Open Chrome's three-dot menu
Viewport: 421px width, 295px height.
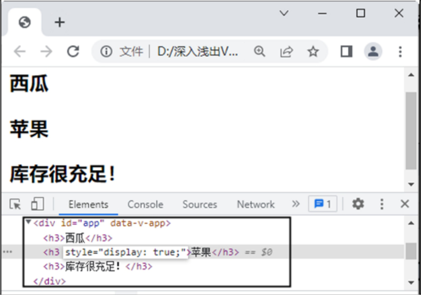coord(400,52)
